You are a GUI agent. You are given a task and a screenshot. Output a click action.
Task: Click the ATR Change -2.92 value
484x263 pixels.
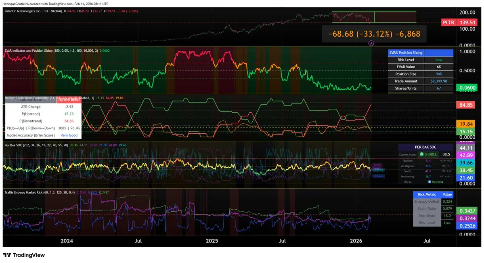[69, 107]
